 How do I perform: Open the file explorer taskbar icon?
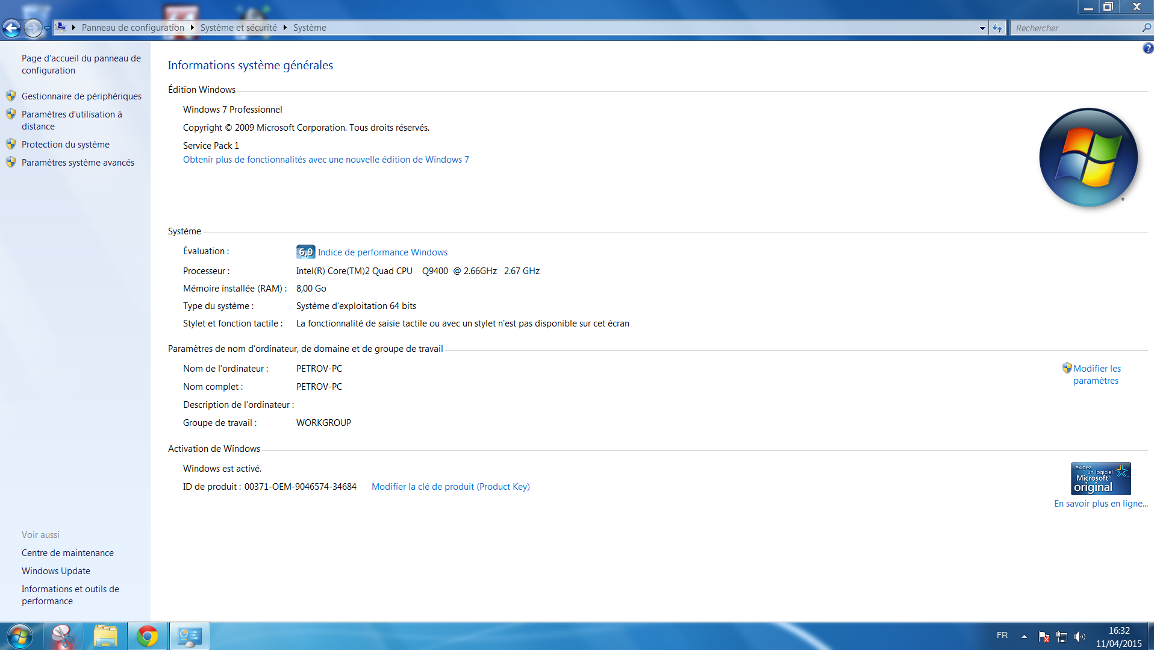point(105,636)
